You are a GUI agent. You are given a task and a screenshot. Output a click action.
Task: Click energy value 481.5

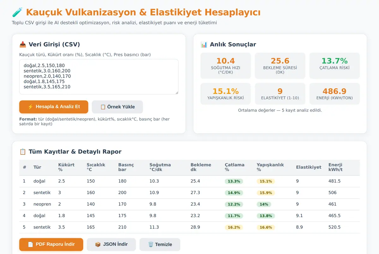(x=334, y=181)
